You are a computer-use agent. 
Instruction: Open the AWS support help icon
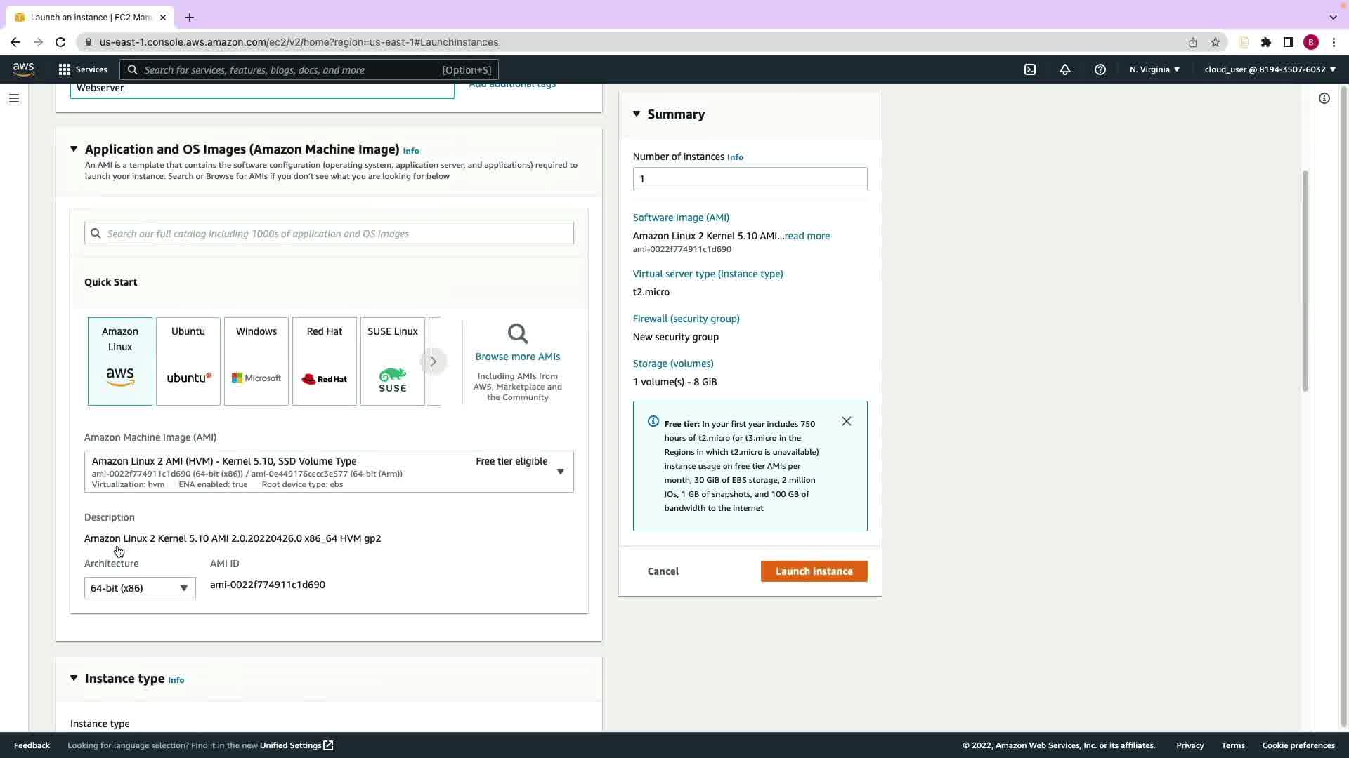click(x=1100, y=69)
